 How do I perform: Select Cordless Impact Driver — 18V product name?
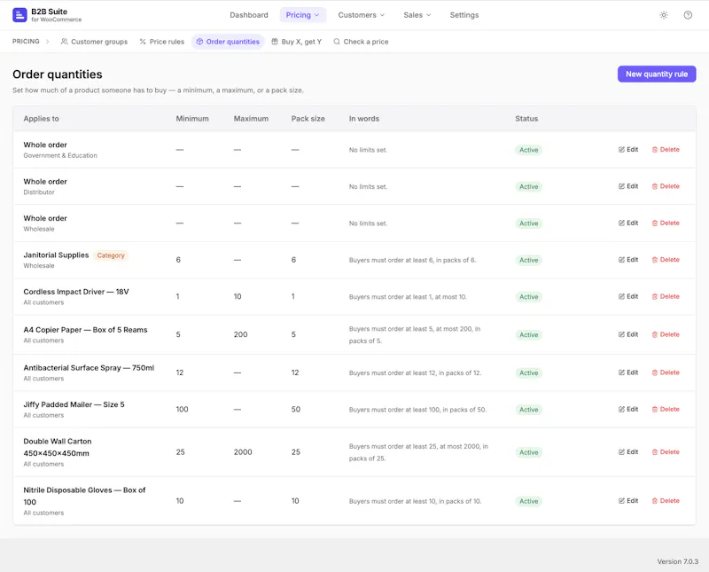pos(76,292)
